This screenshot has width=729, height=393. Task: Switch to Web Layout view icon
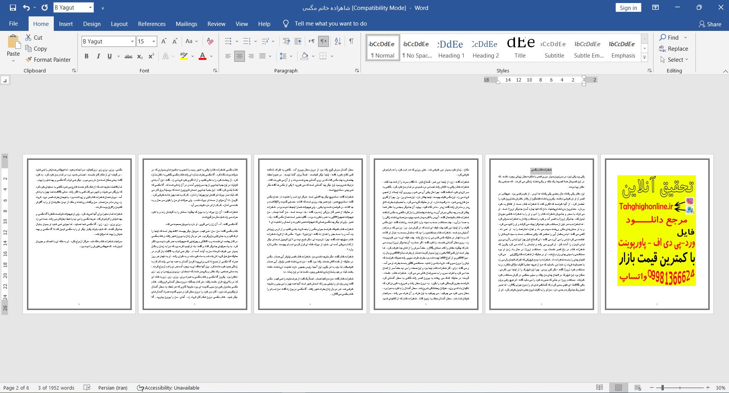637,388
